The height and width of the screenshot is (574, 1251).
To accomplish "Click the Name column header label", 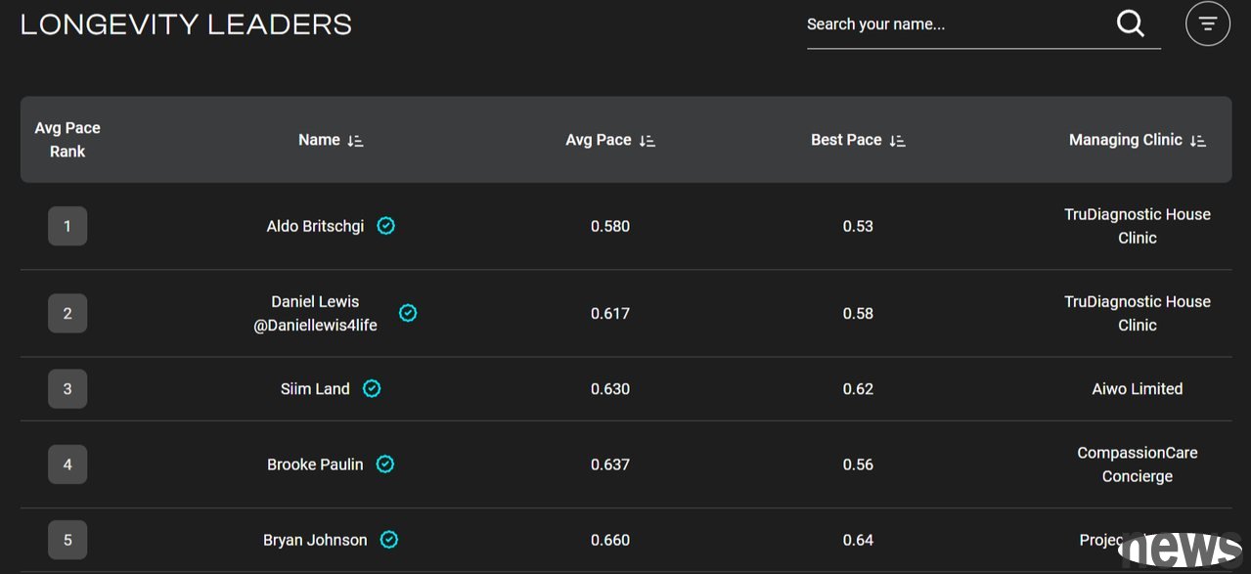I will [319, 140].
